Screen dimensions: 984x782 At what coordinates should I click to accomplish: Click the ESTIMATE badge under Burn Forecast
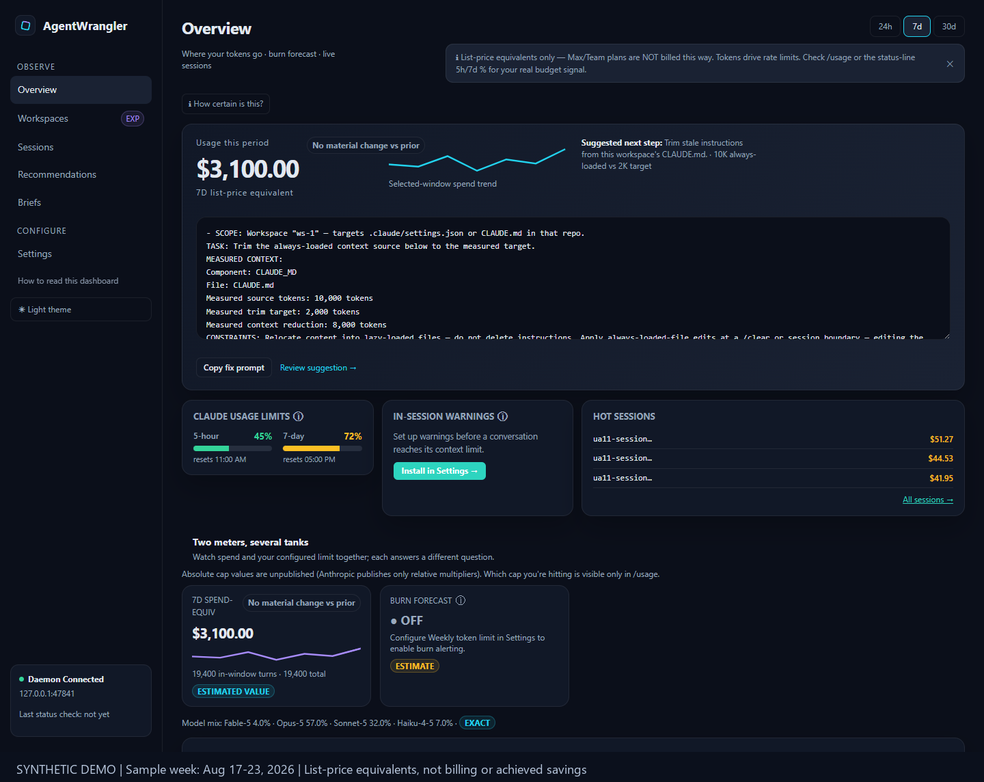pyautogui.click(x=415, y=666)
